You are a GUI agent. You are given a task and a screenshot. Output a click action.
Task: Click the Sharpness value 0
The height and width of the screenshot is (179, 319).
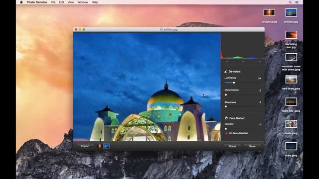click(260, 102)
